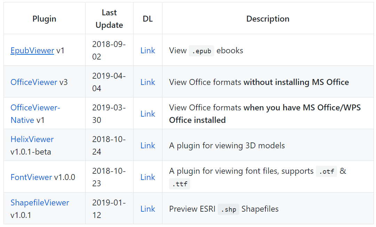Click the download Link for OfficeViewer-Native
376x227 pixels.
click(x=148, y=114)
